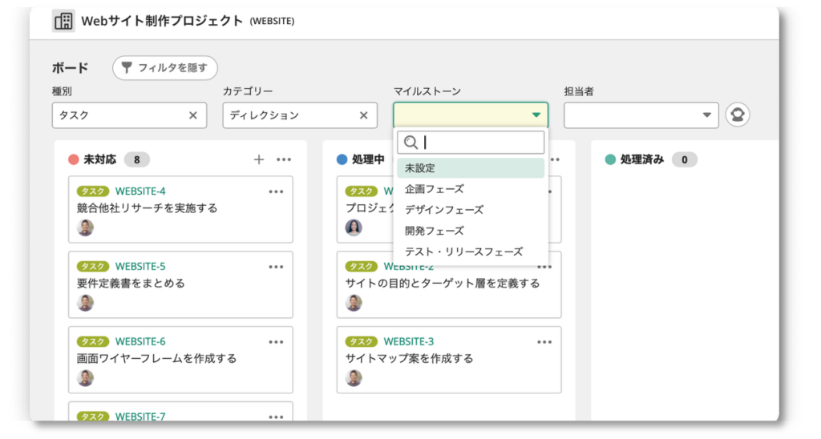821x439 pixels.
Task: Click the red 未対応 status dot
Action: pyautogui.click(x=74, y=159)
